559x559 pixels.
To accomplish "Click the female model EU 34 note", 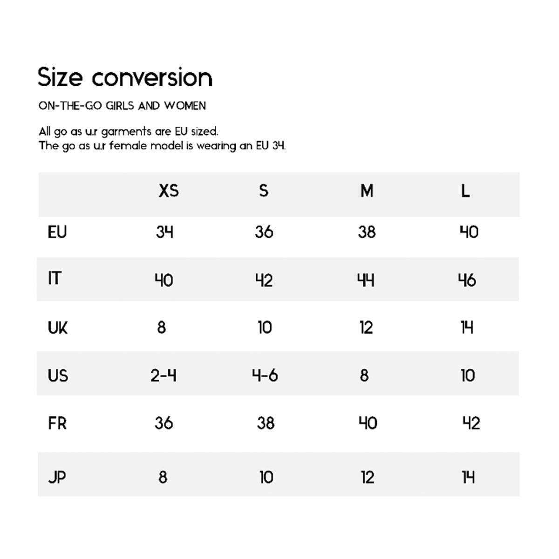I will click(x=162, y=146).
